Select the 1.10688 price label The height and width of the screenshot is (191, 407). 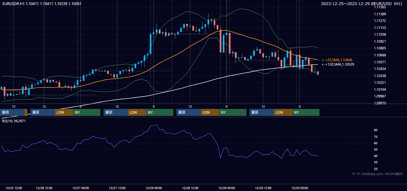(x=380, y=55)
